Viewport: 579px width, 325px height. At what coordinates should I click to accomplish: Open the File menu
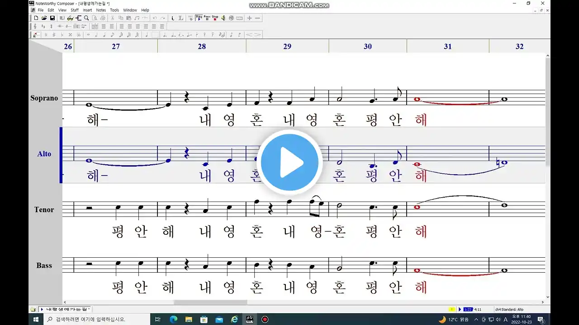[41, 10]
